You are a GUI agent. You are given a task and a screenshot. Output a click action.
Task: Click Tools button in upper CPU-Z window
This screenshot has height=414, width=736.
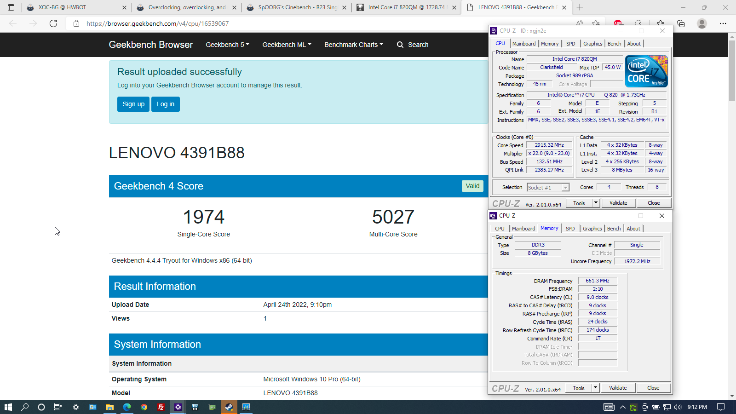pyautogui.click(x=579, y=203)
